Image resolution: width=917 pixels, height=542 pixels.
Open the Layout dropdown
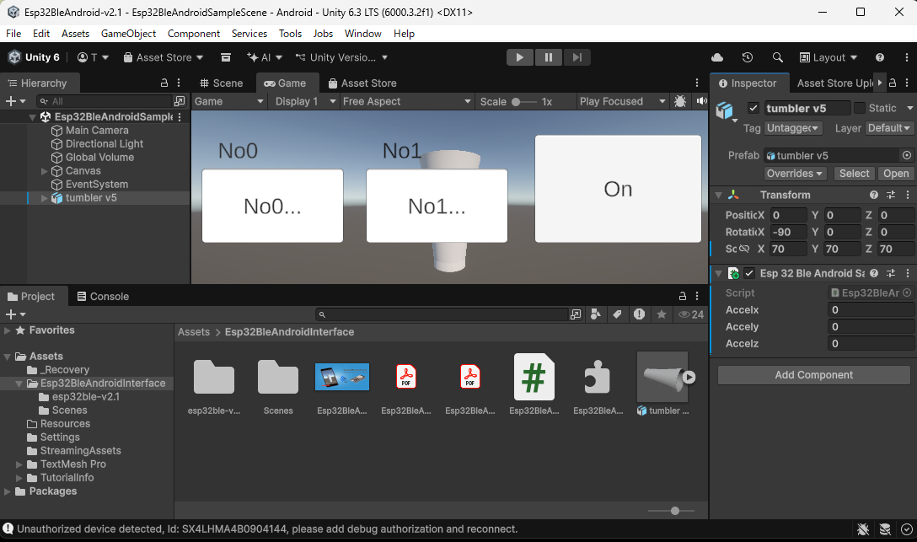[829, 57]
